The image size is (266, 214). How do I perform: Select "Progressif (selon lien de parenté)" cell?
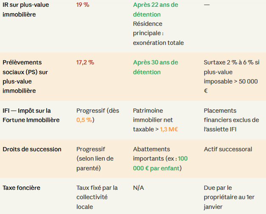(x=95, y=158)
